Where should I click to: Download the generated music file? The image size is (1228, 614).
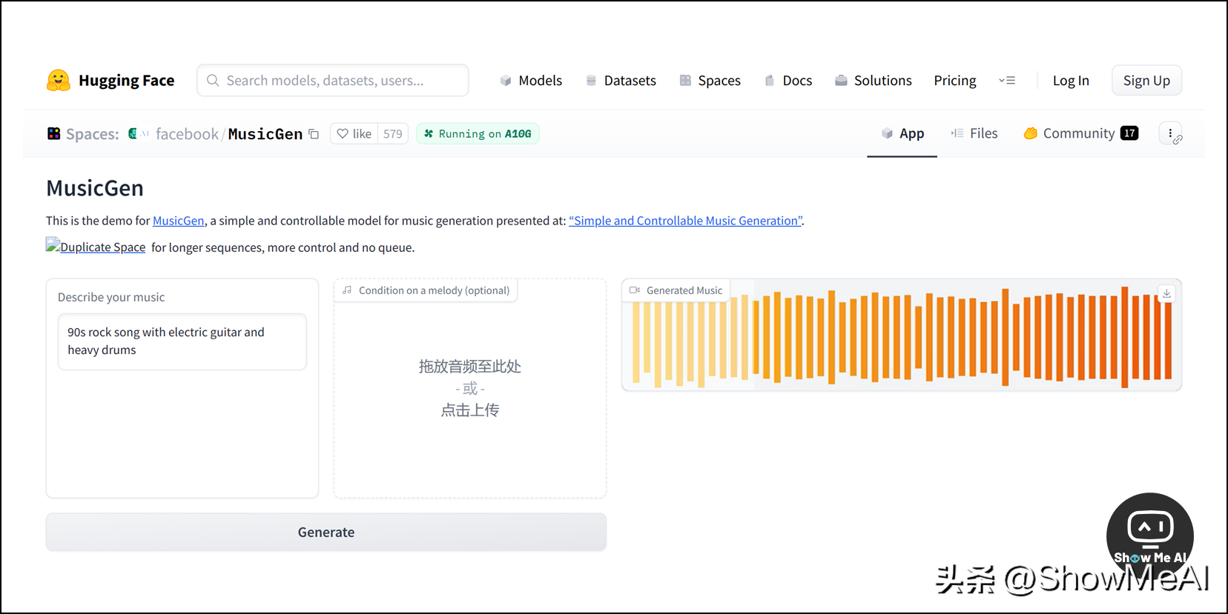tap(1166, 293)
